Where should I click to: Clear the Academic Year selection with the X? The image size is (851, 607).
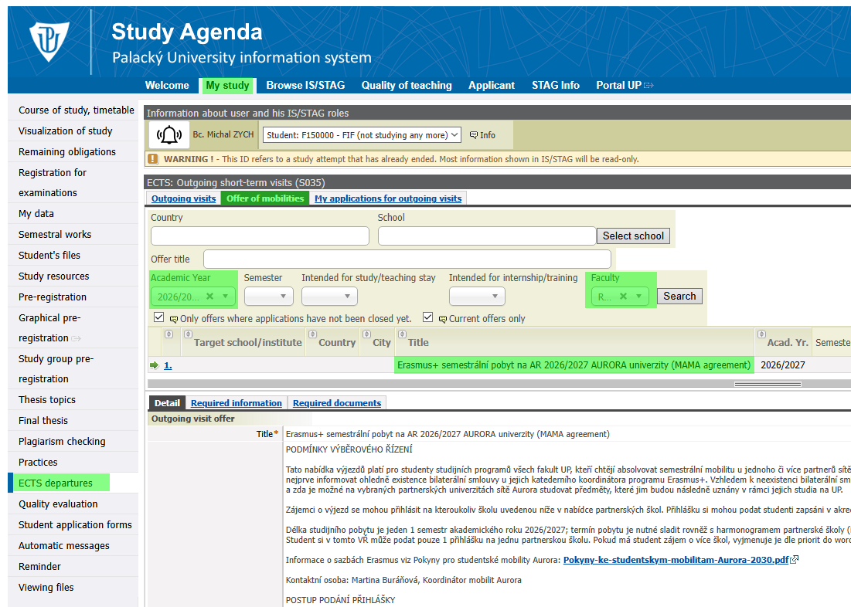210,297
